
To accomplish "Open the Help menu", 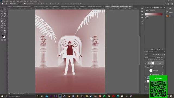I will (x=39, y=1).
